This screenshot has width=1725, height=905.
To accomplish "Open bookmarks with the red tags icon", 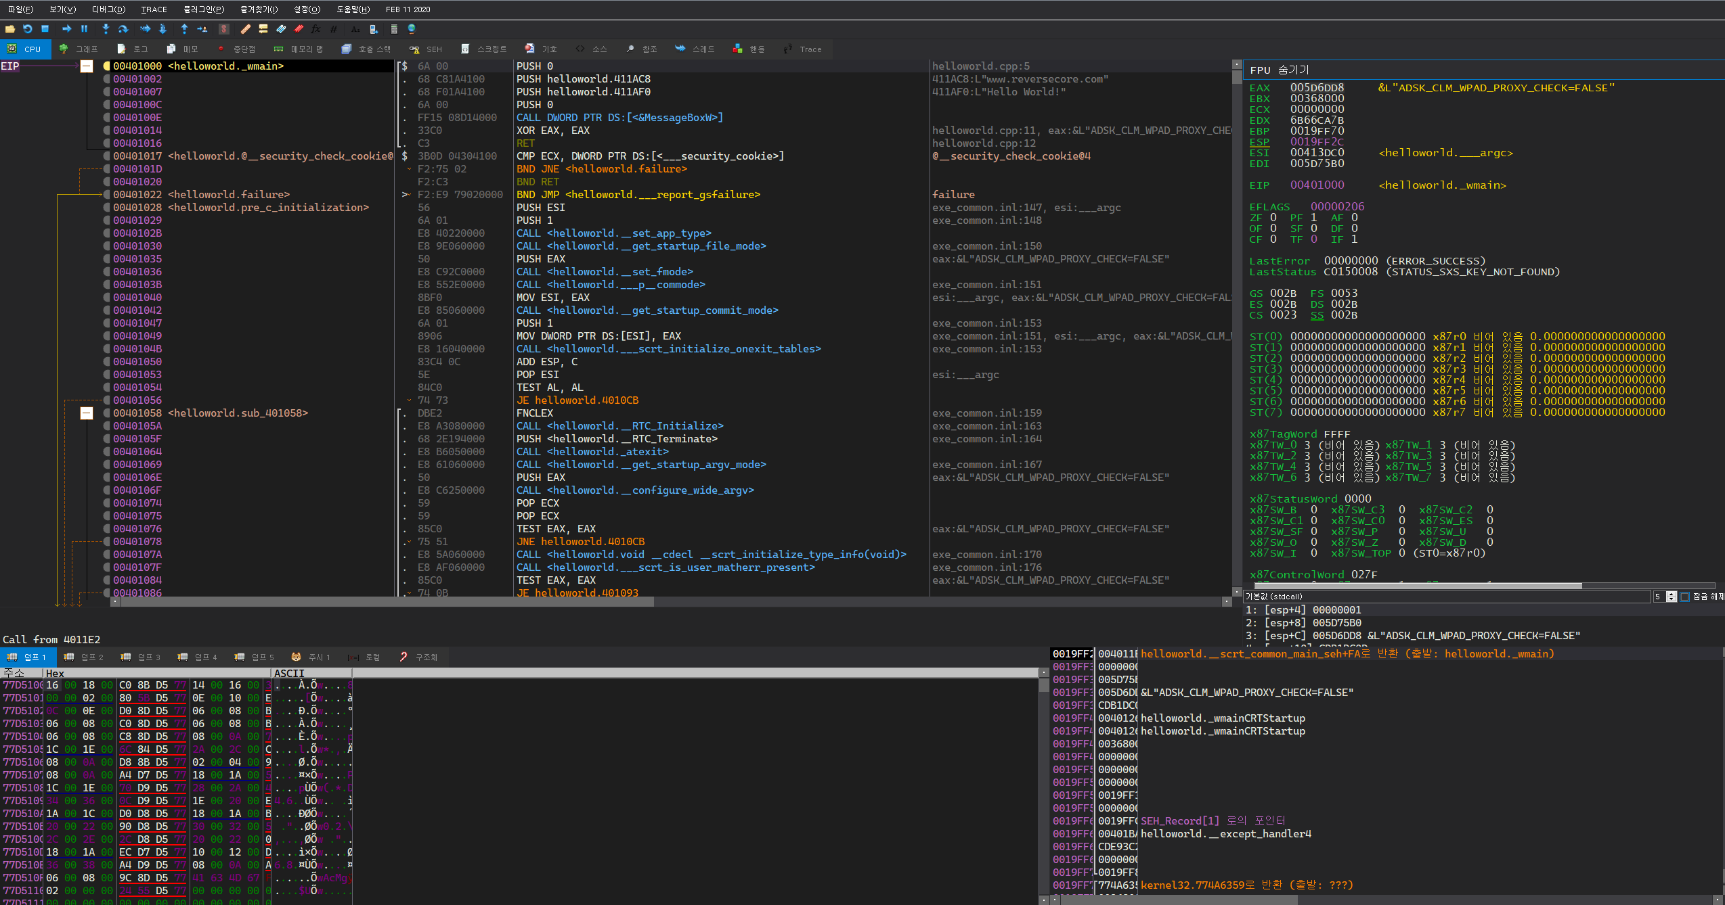I will click(299, 29).
